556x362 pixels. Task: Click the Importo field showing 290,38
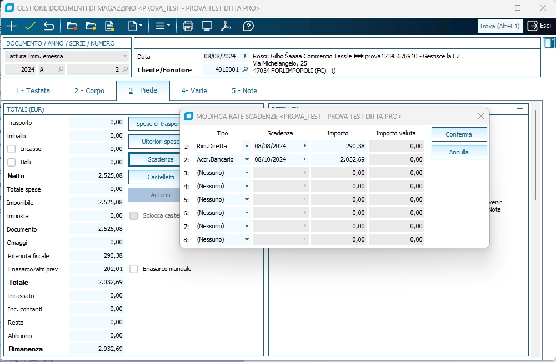pyautogui.click(x=338, y=146)
